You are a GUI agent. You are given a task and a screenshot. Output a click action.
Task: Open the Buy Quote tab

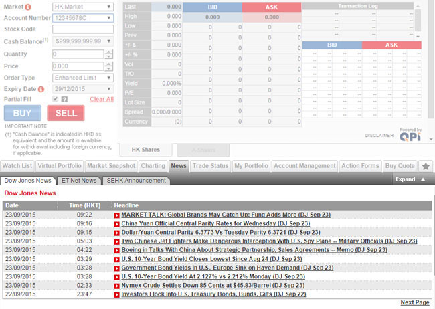[400, 166]
